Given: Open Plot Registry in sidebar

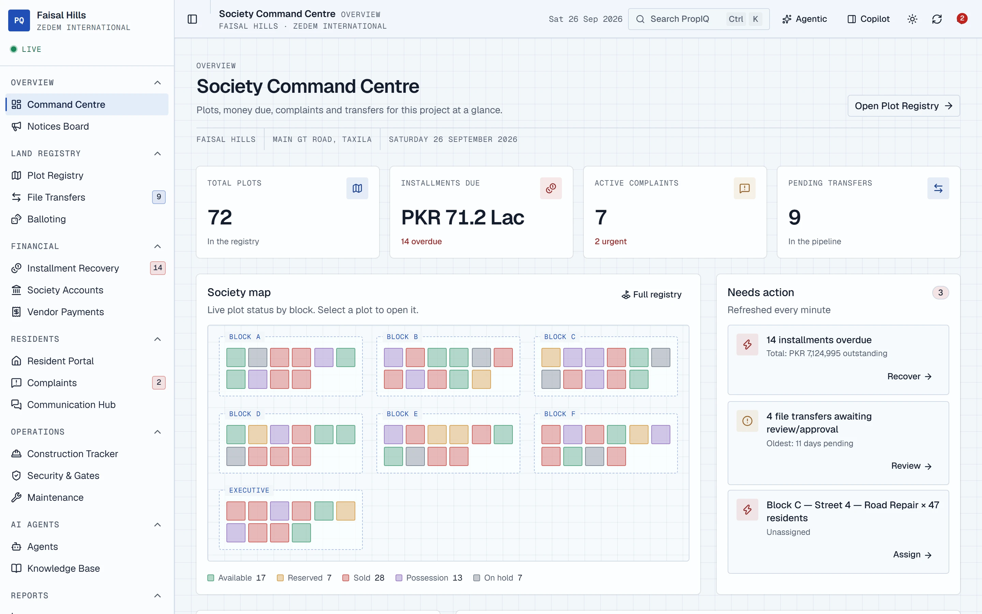Looking at the screenshot, I should tap(87, 175).
